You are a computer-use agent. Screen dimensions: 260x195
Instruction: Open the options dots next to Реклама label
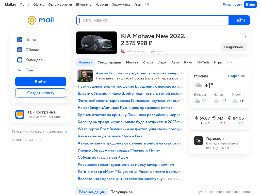pyautogui.click(x=182, y=179)
